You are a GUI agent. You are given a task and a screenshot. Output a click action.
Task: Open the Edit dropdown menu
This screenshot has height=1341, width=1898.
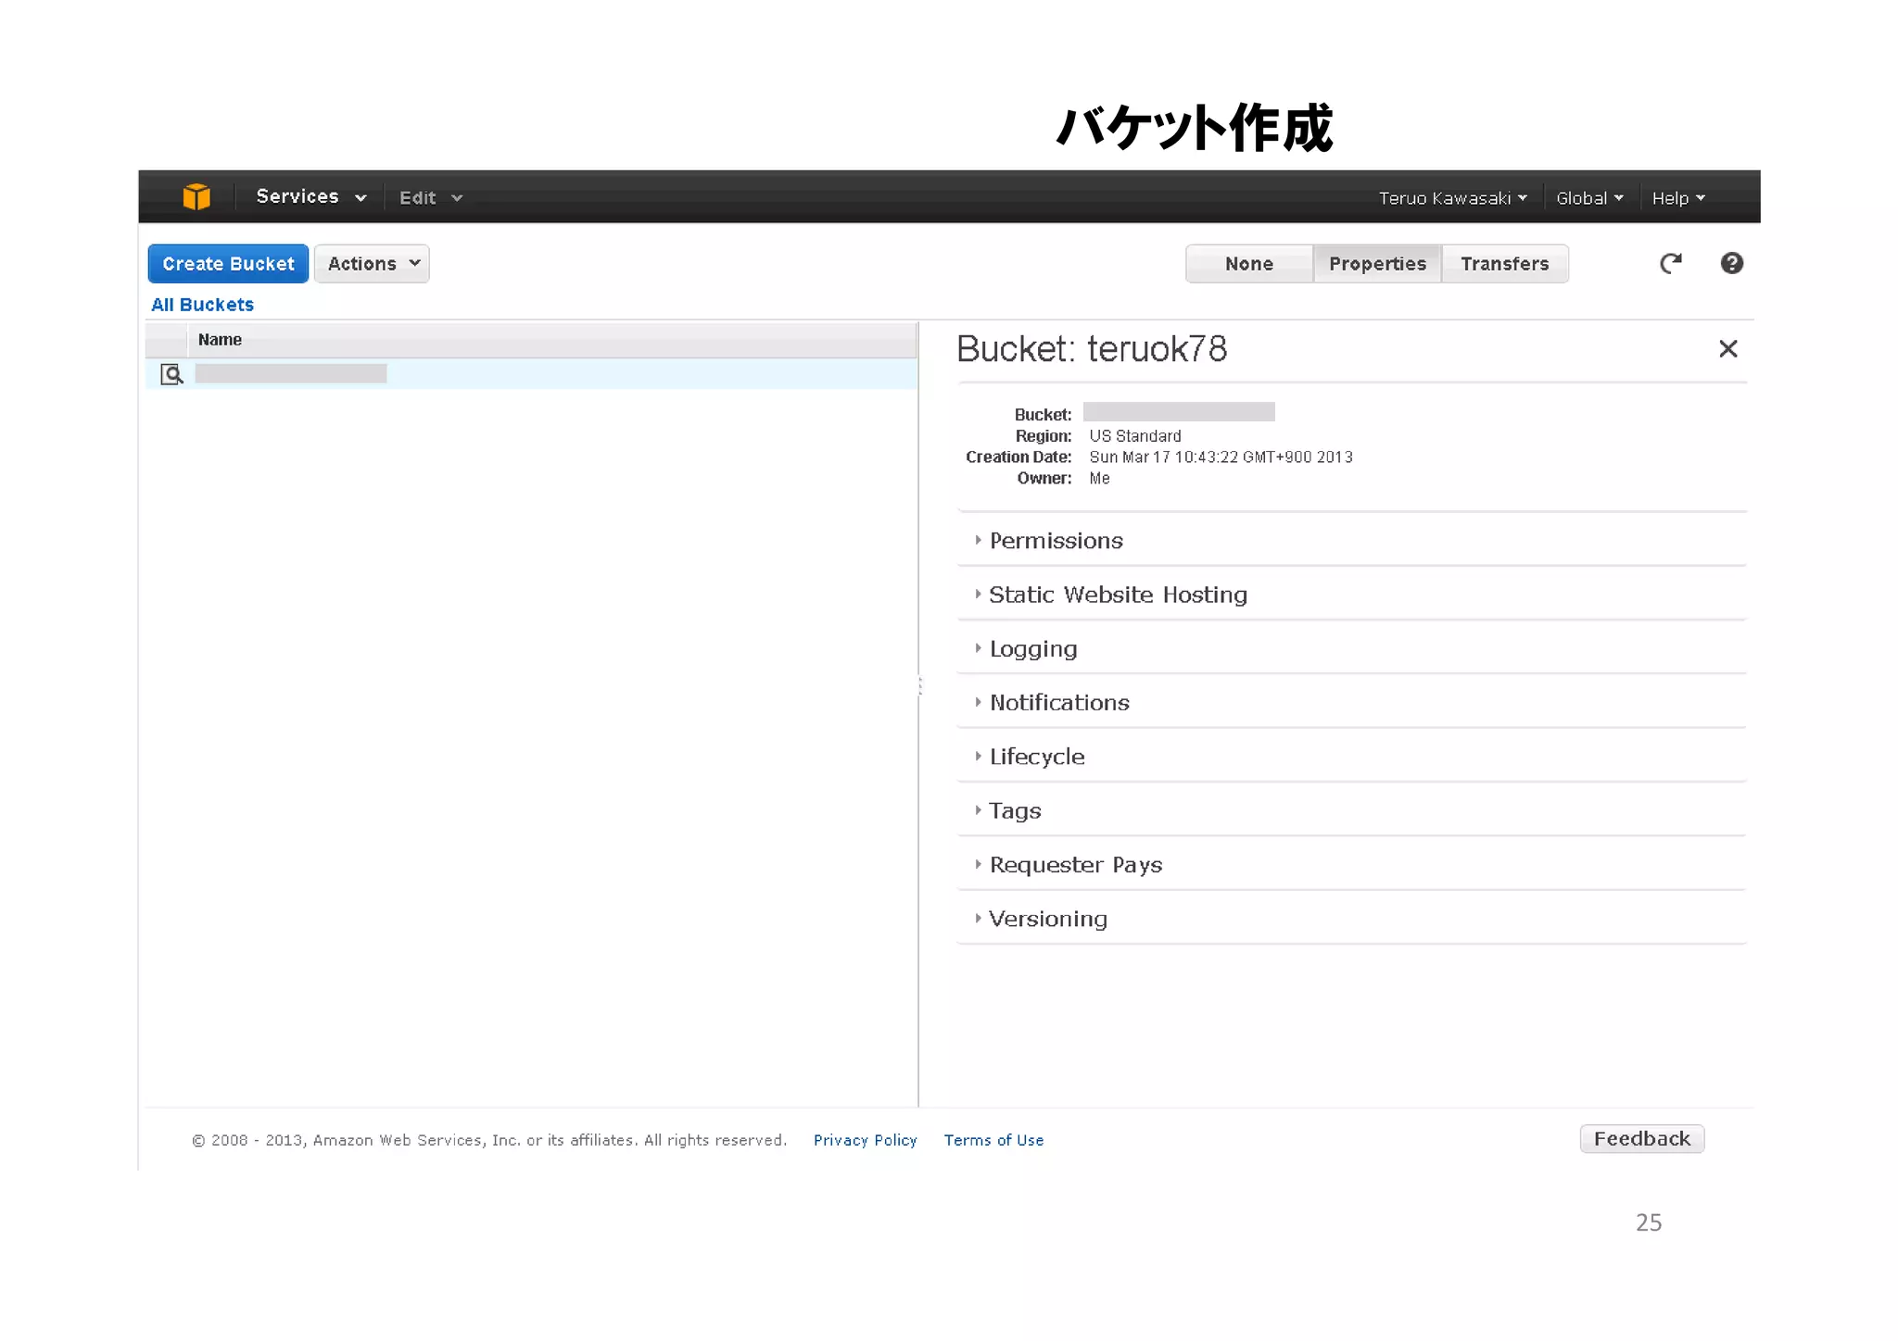point(430,198)
